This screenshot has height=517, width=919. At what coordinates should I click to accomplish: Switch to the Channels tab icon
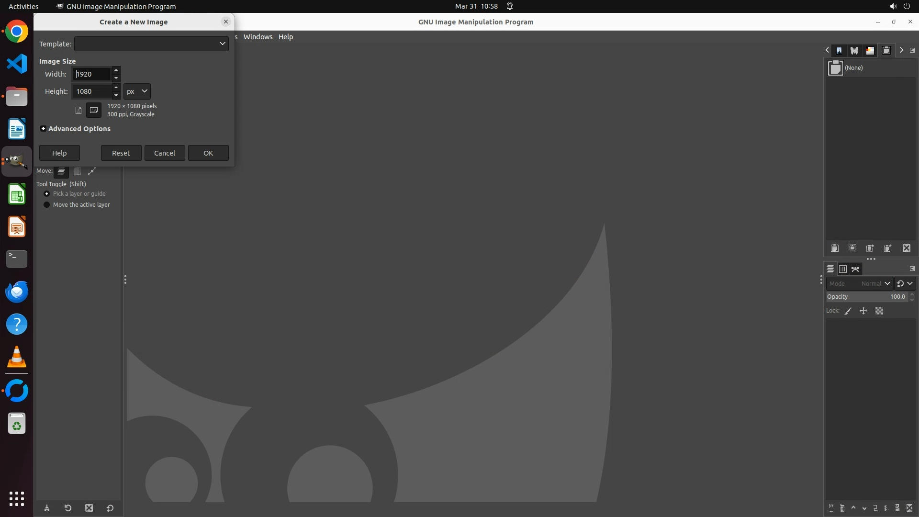click(843, 269)
